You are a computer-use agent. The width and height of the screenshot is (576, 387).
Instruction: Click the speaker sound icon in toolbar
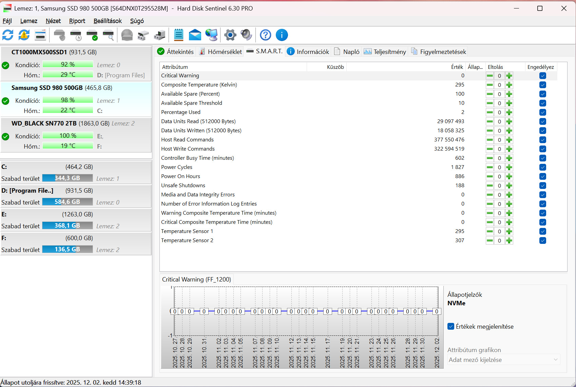(246, 35)
